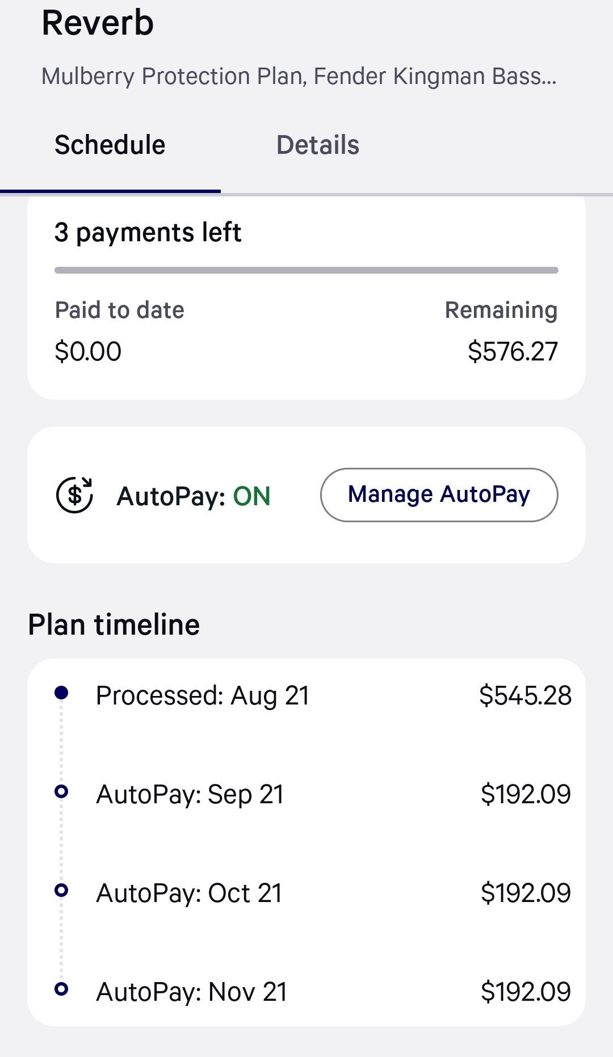Image resolution: width=613 pixels, height=1057 pixels.
Task: Click the filled Processed Aug 21 timeline dot
Action: (x=61, y=693)
